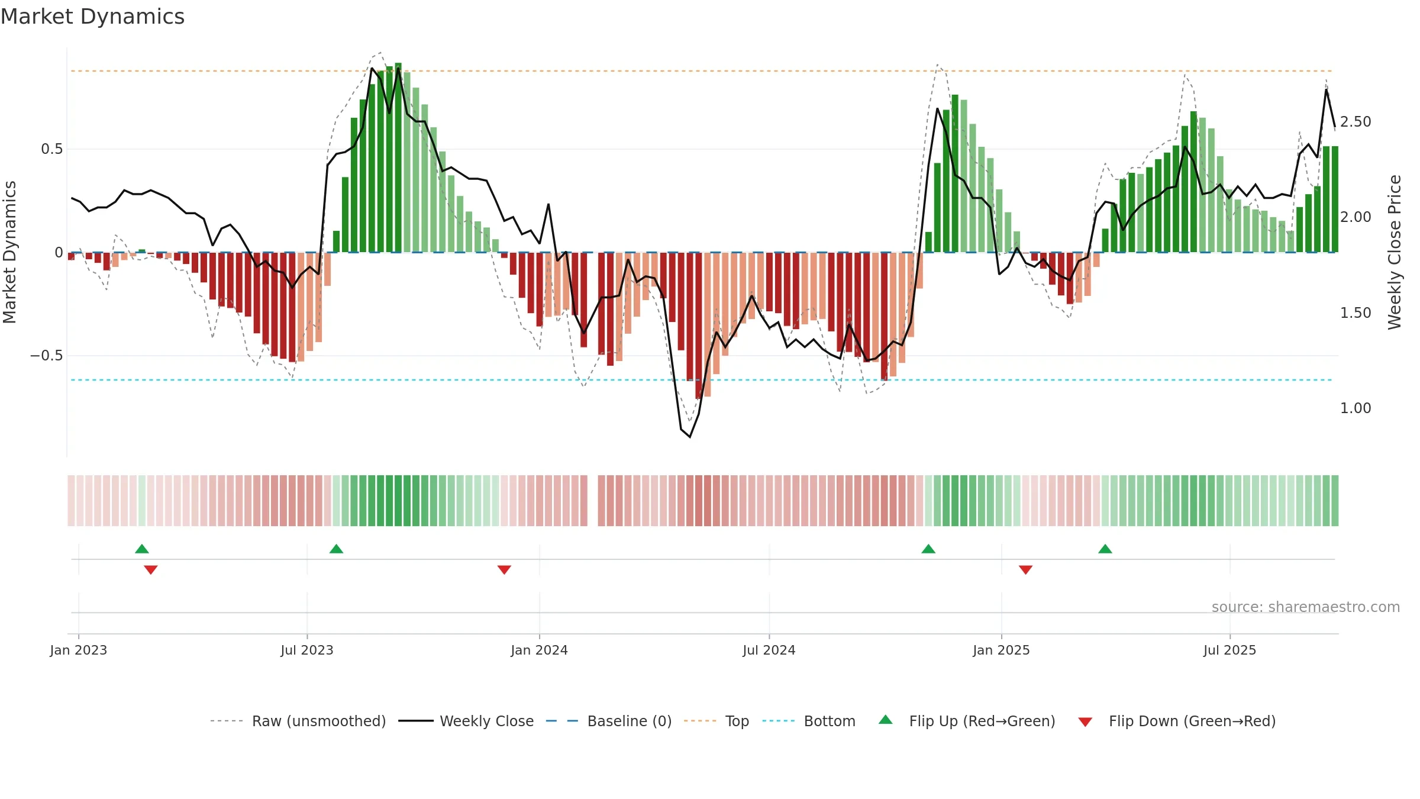Click the Jan 2023 axis label

tap(79, 650)
